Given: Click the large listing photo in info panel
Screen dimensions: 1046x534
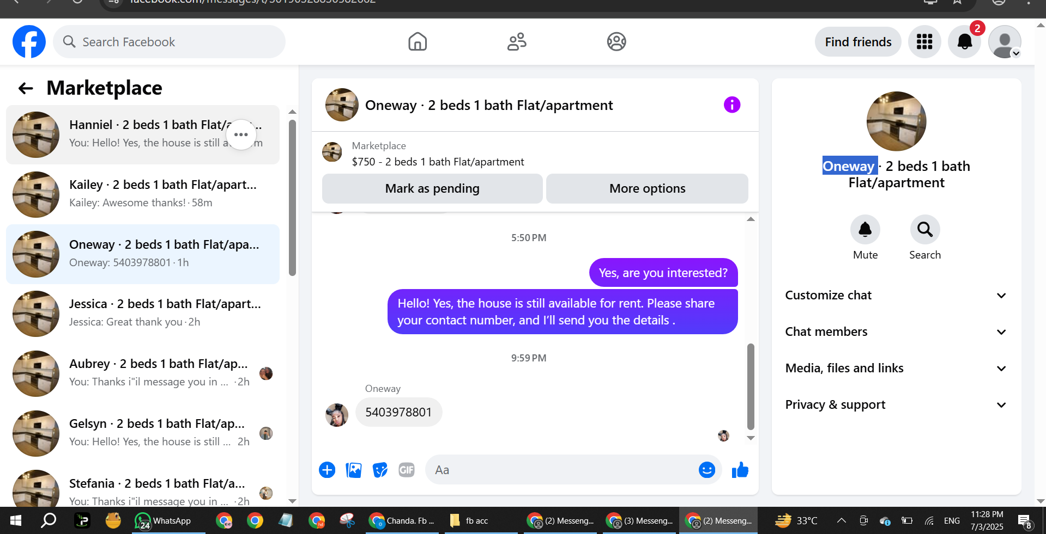Looking at the screenshot, I should coord(896,121).
